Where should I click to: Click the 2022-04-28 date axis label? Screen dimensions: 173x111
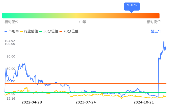click(32, 102)
